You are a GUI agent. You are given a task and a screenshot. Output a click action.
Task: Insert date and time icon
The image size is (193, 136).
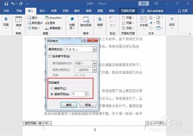pos(158,23)
